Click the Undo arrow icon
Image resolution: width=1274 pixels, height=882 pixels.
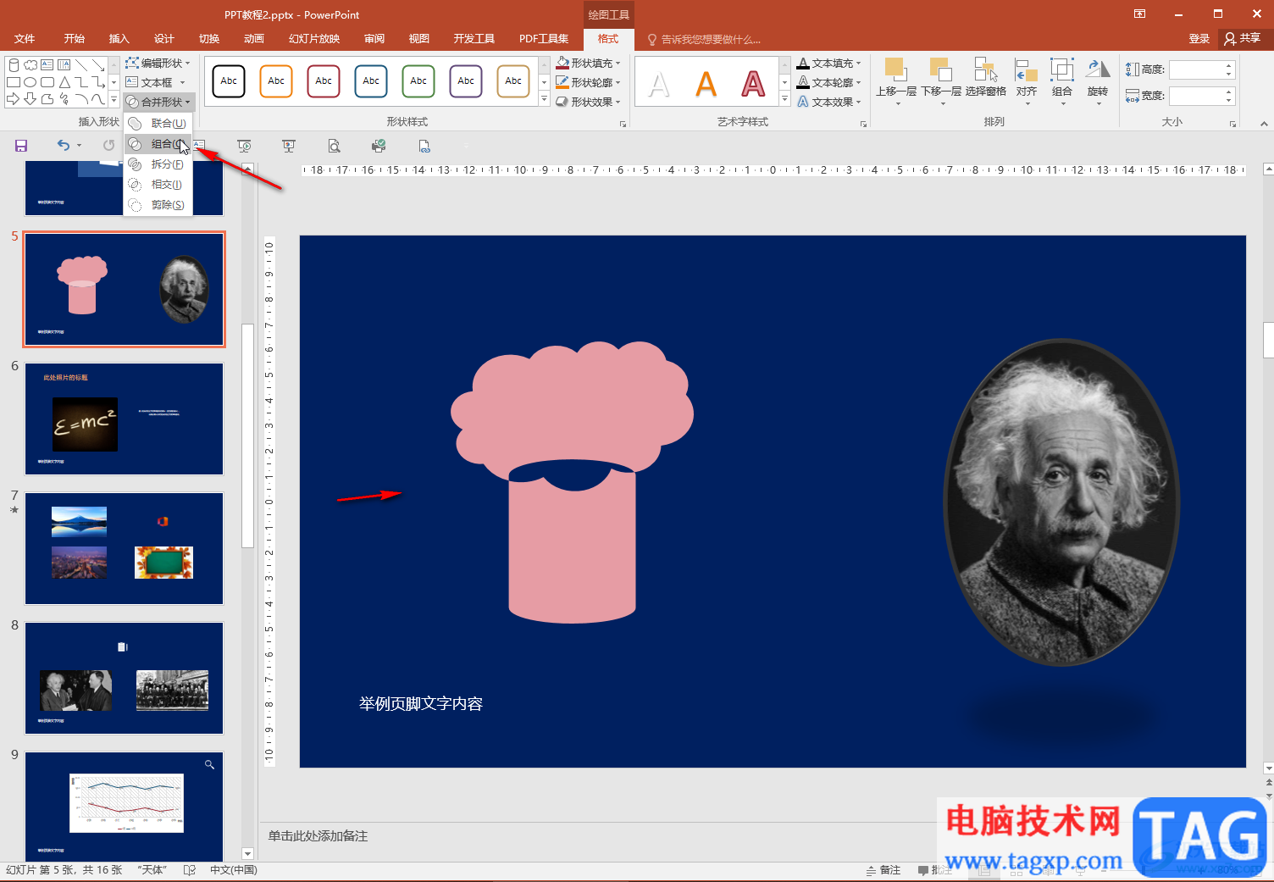(64, 146)
